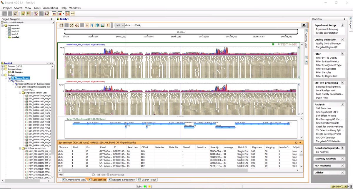Click the binoculars search icon beside location field

(x=304, y=25)
